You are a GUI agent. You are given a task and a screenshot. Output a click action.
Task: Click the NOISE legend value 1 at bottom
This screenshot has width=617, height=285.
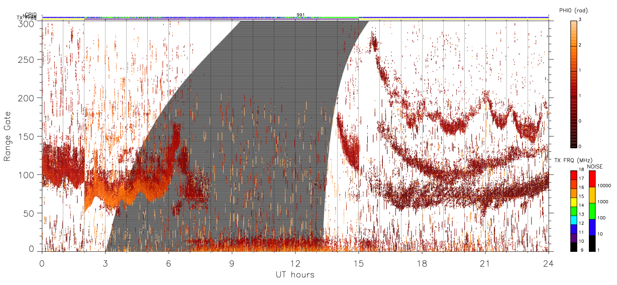598,250
